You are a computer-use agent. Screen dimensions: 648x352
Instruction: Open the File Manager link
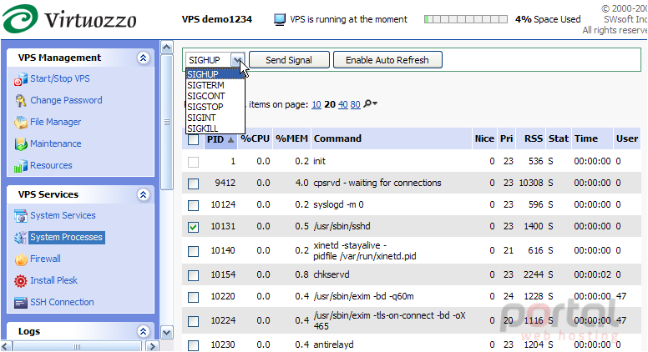coord(56,122)
